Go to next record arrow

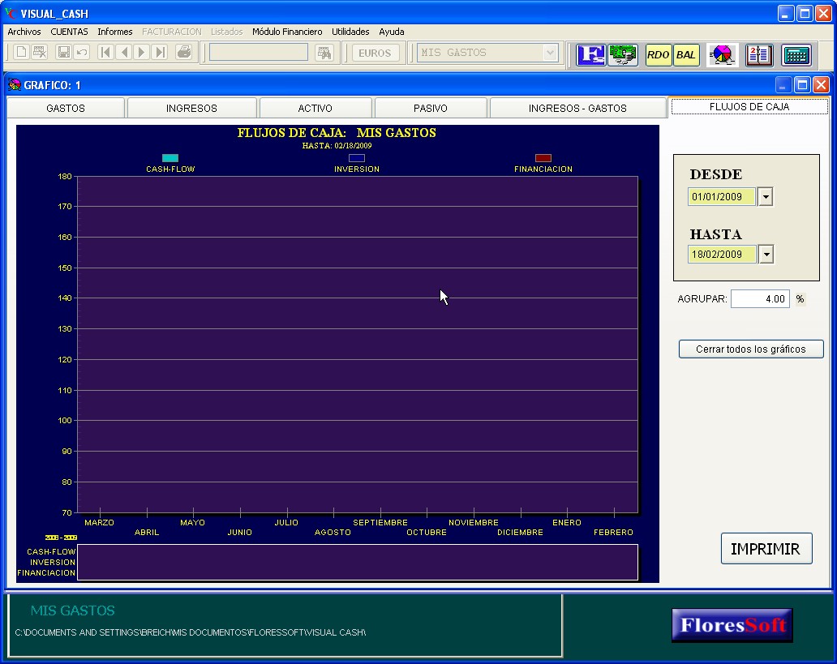(x=141, y=53)
